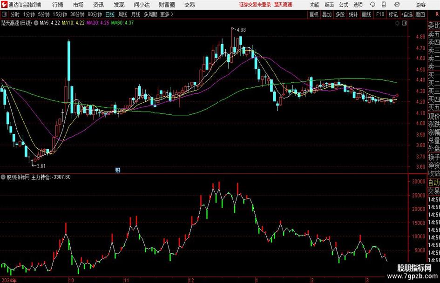Open the 选项 menu
This screenshot has width=440, height=283.
(x=358, y=5)
